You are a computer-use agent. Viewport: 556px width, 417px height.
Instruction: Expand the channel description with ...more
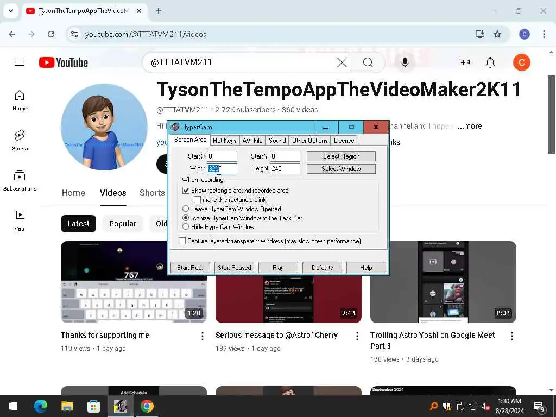(470, 126)
